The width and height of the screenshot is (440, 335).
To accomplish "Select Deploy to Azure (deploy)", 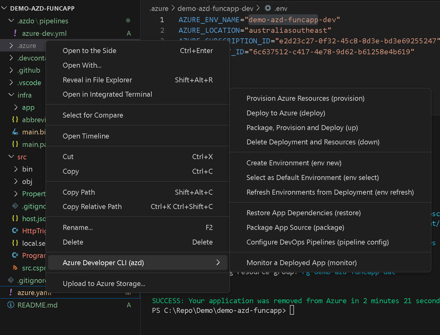I will pyautogui.click(x=330, y=113).
